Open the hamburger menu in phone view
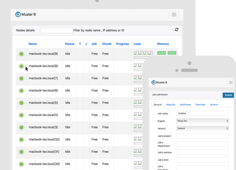 (x=231, y=82)
